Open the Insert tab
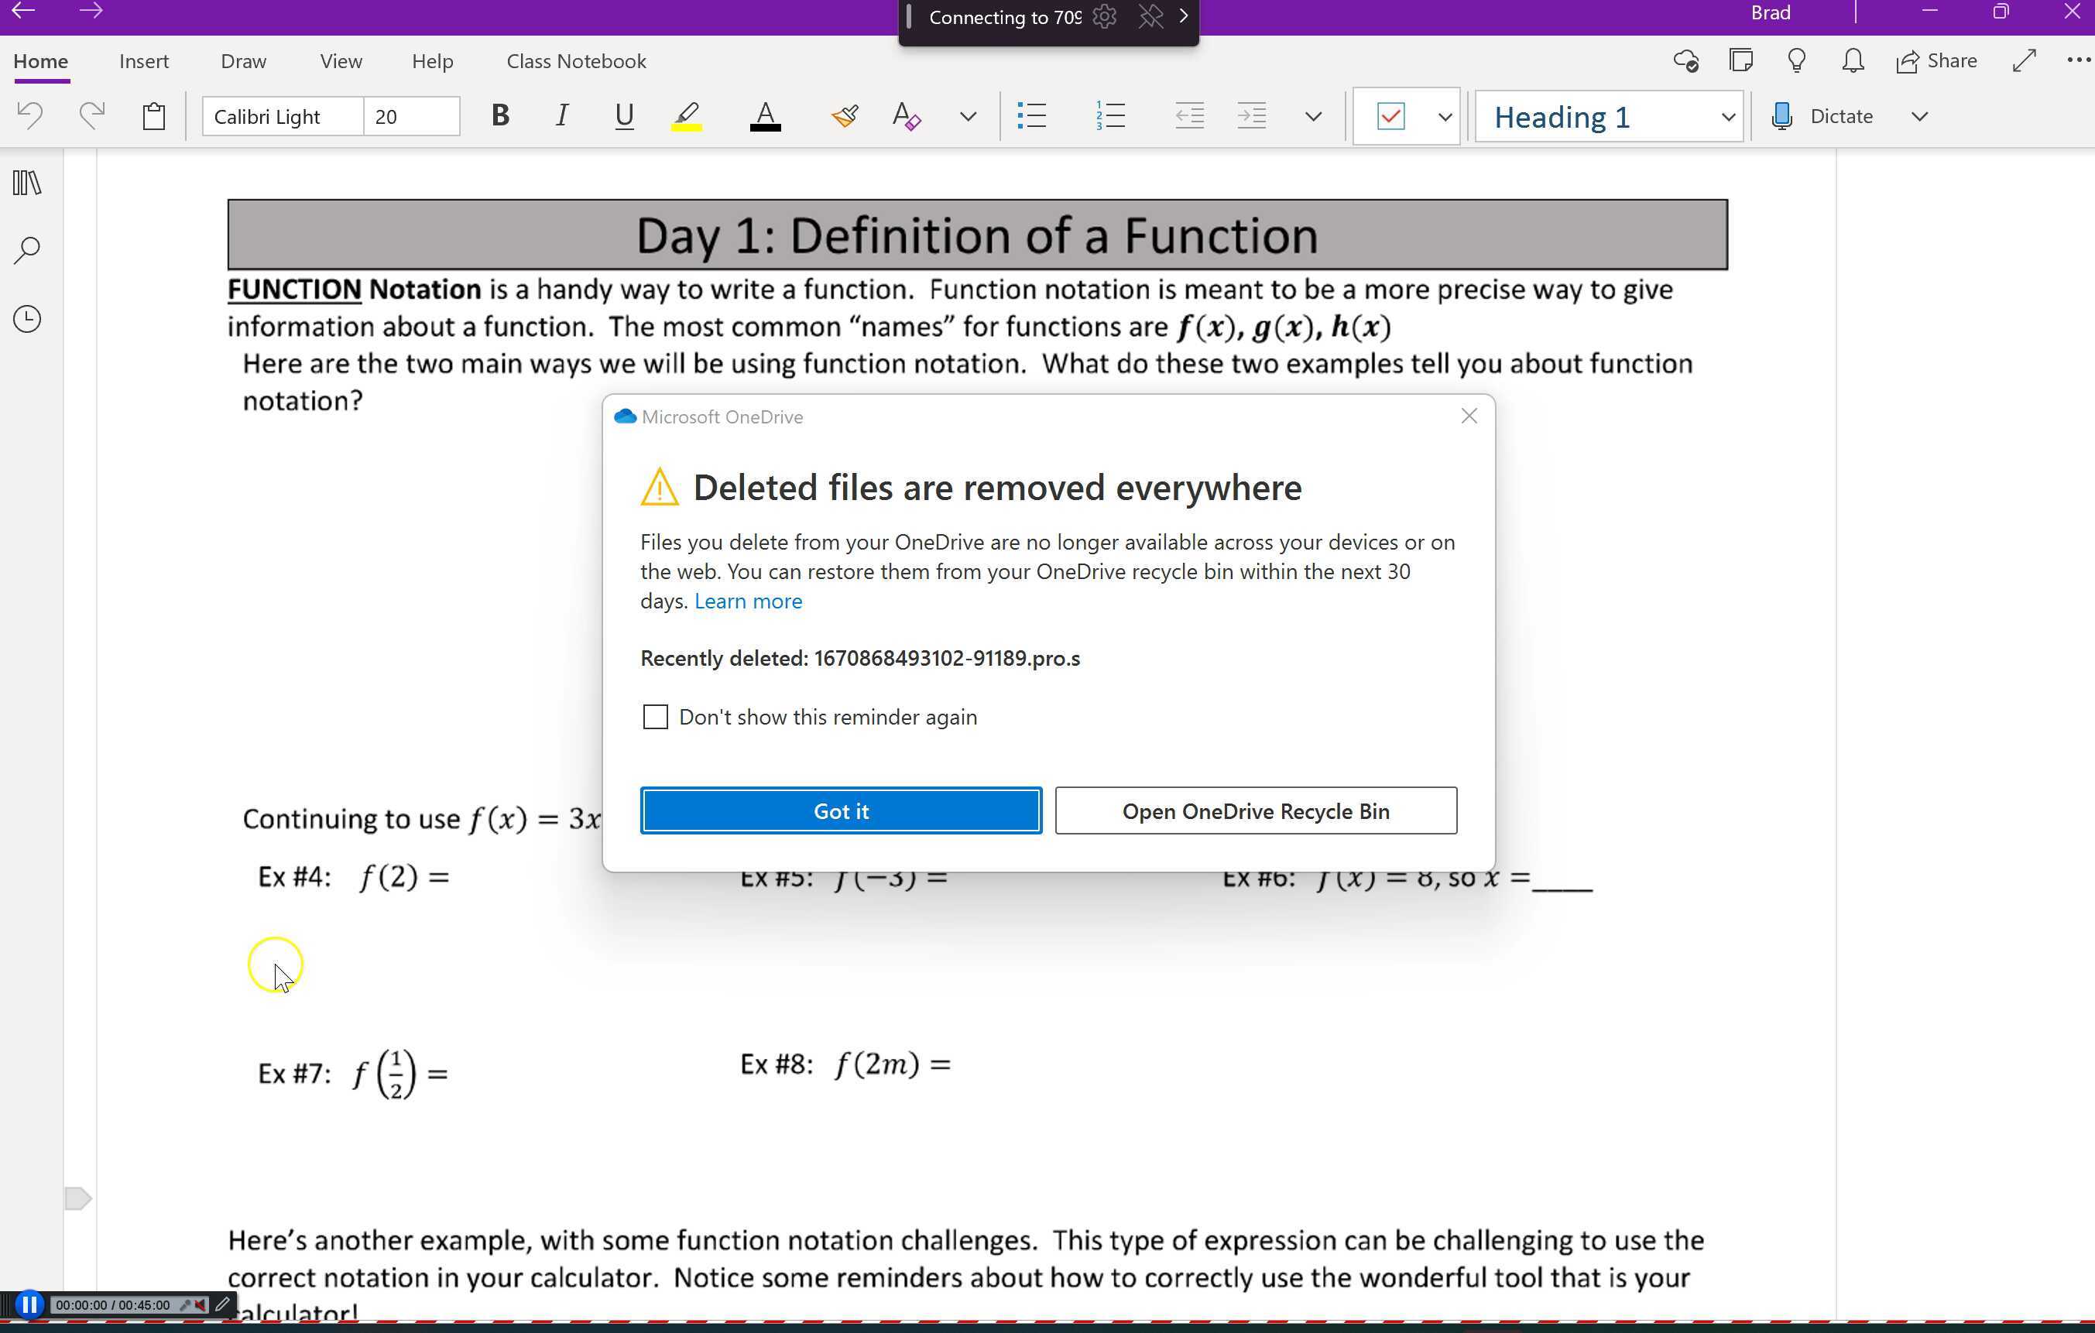 (143, 60)
